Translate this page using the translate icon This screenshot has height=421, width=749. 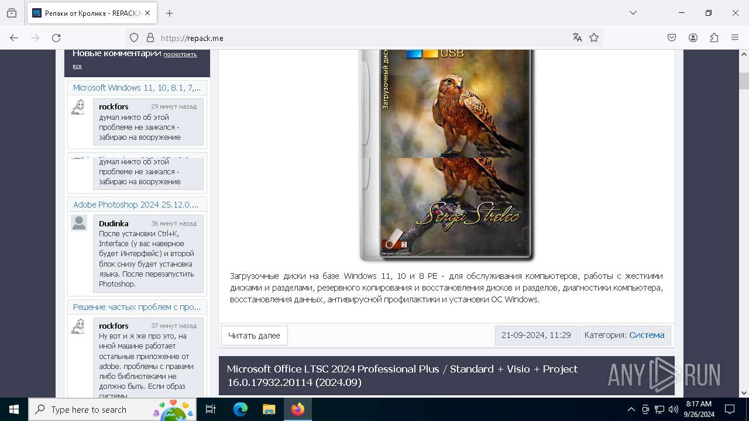[578, 37]
